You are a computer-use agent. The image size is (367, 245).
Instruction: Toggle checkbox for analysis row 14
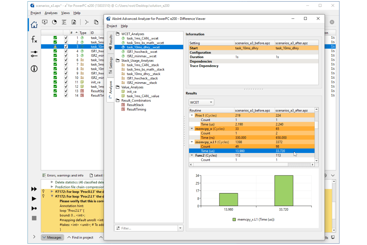click(x=66, y=96)
